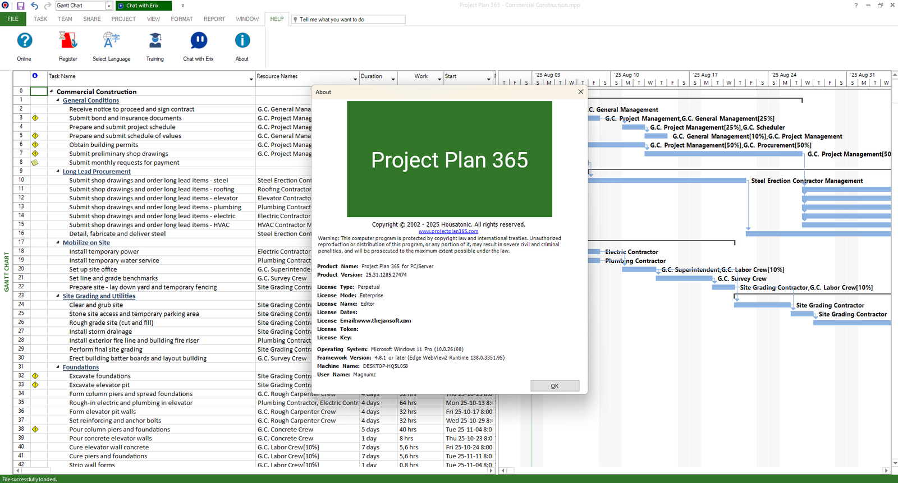The width and height of the screenshot is (898, 483).
Task: Switch to the WINDOW ribbon tab
Action: pos(248,19)
